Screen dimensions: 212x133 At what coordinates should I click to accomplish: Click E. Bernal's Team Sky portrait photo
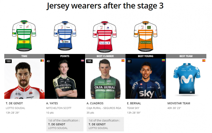point(146,78)
